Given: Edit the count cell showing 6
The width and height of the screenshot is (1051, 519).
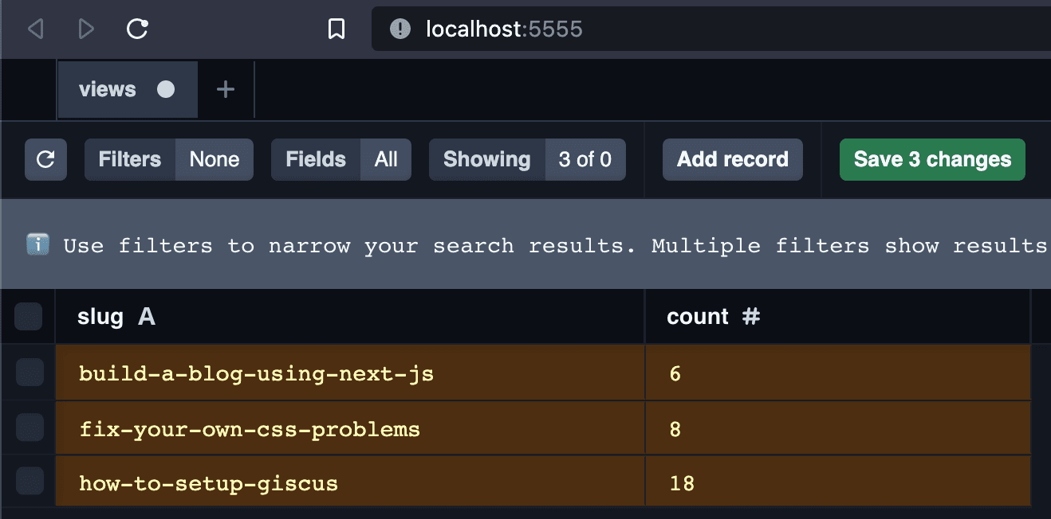Looking at the screenshot, I should coord(838,373).
